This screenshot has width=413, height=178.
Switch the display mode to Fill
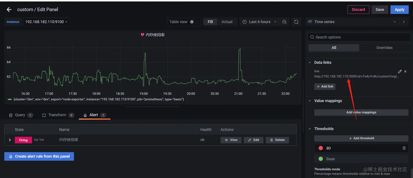coord(210,22)
